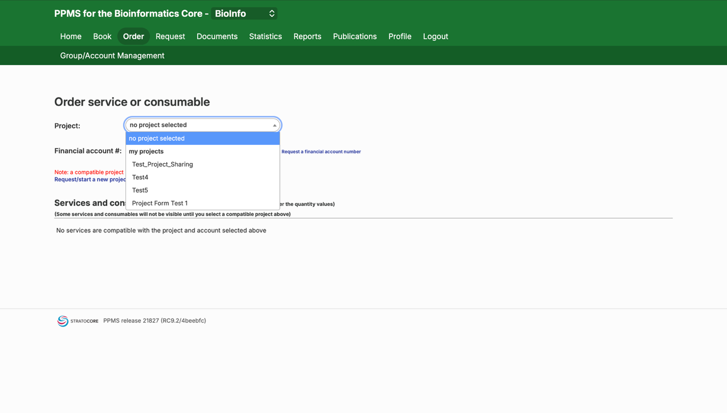Click the Stratocore logo in footer
Viewport: 727px width, 413px height.
(78, 321)
